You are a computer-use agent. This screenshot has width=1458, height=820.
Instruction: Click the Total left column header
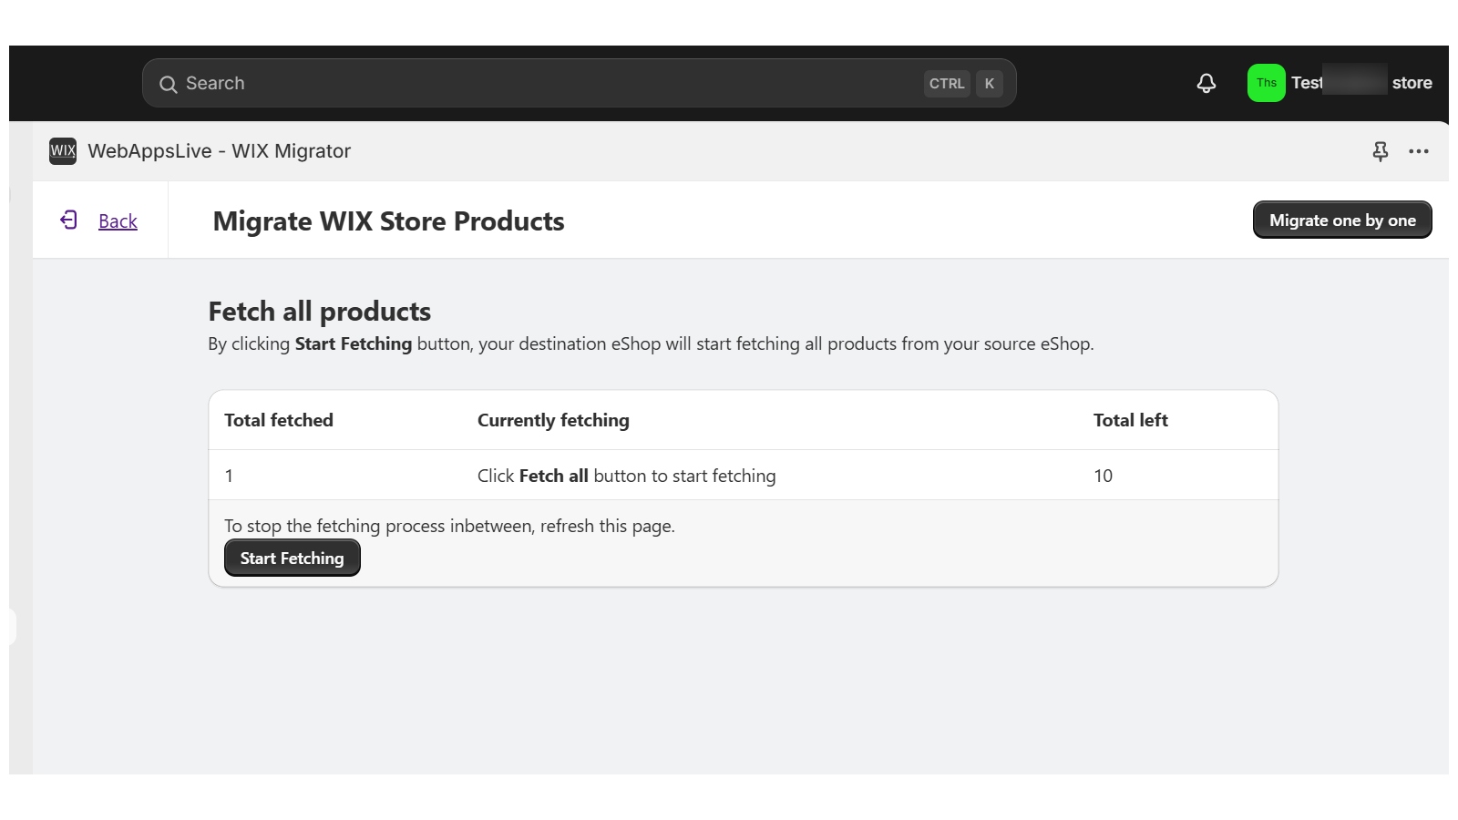click(1130, 420)
